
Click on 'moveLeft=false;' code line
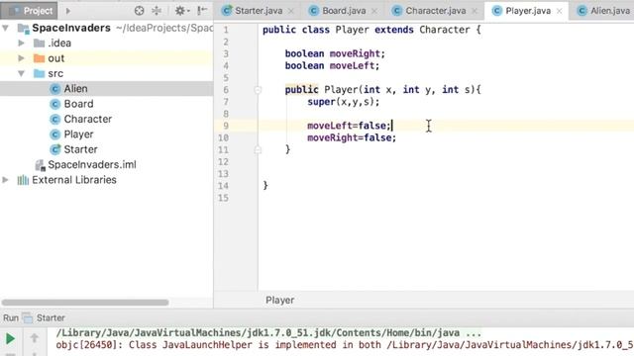[x=349, y=126]
